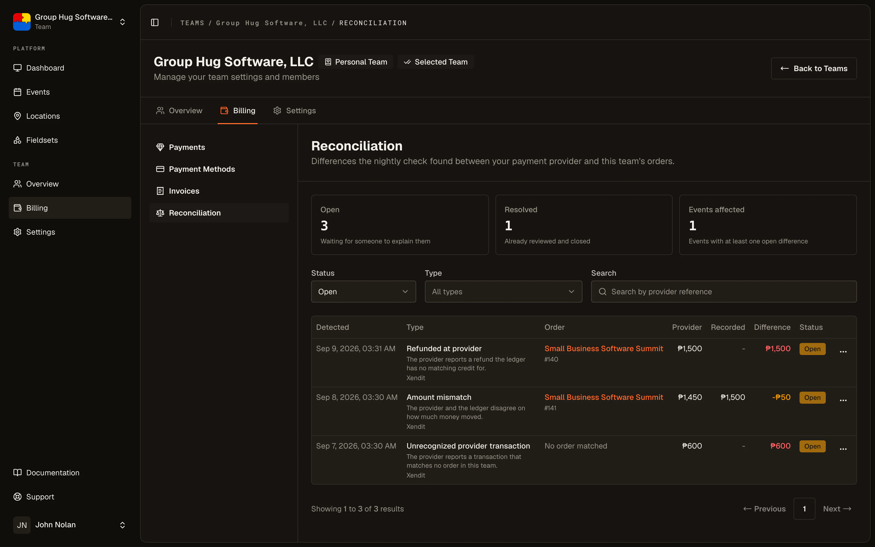Screen dimensions: 875x547
Task: Click the Difference column header
Action: (x=772, y=327)
